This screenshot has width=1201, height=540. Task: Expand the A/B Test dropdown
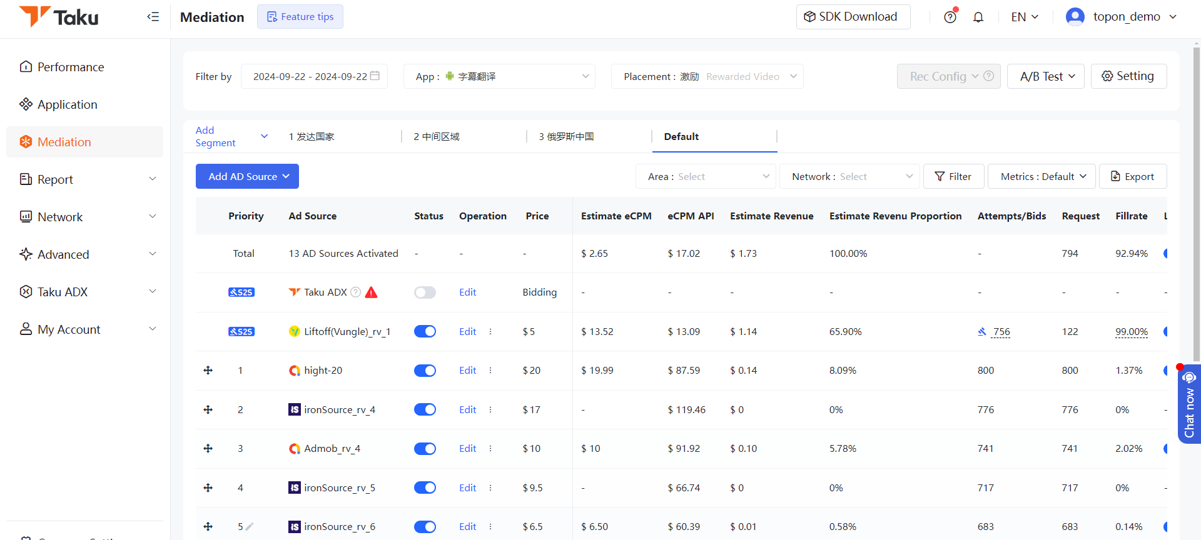(1045, 76)
